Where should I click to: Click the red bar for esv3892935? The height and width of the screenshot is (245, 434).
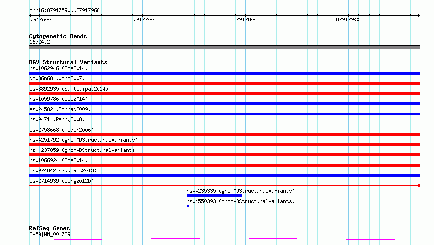coord(224,94)
